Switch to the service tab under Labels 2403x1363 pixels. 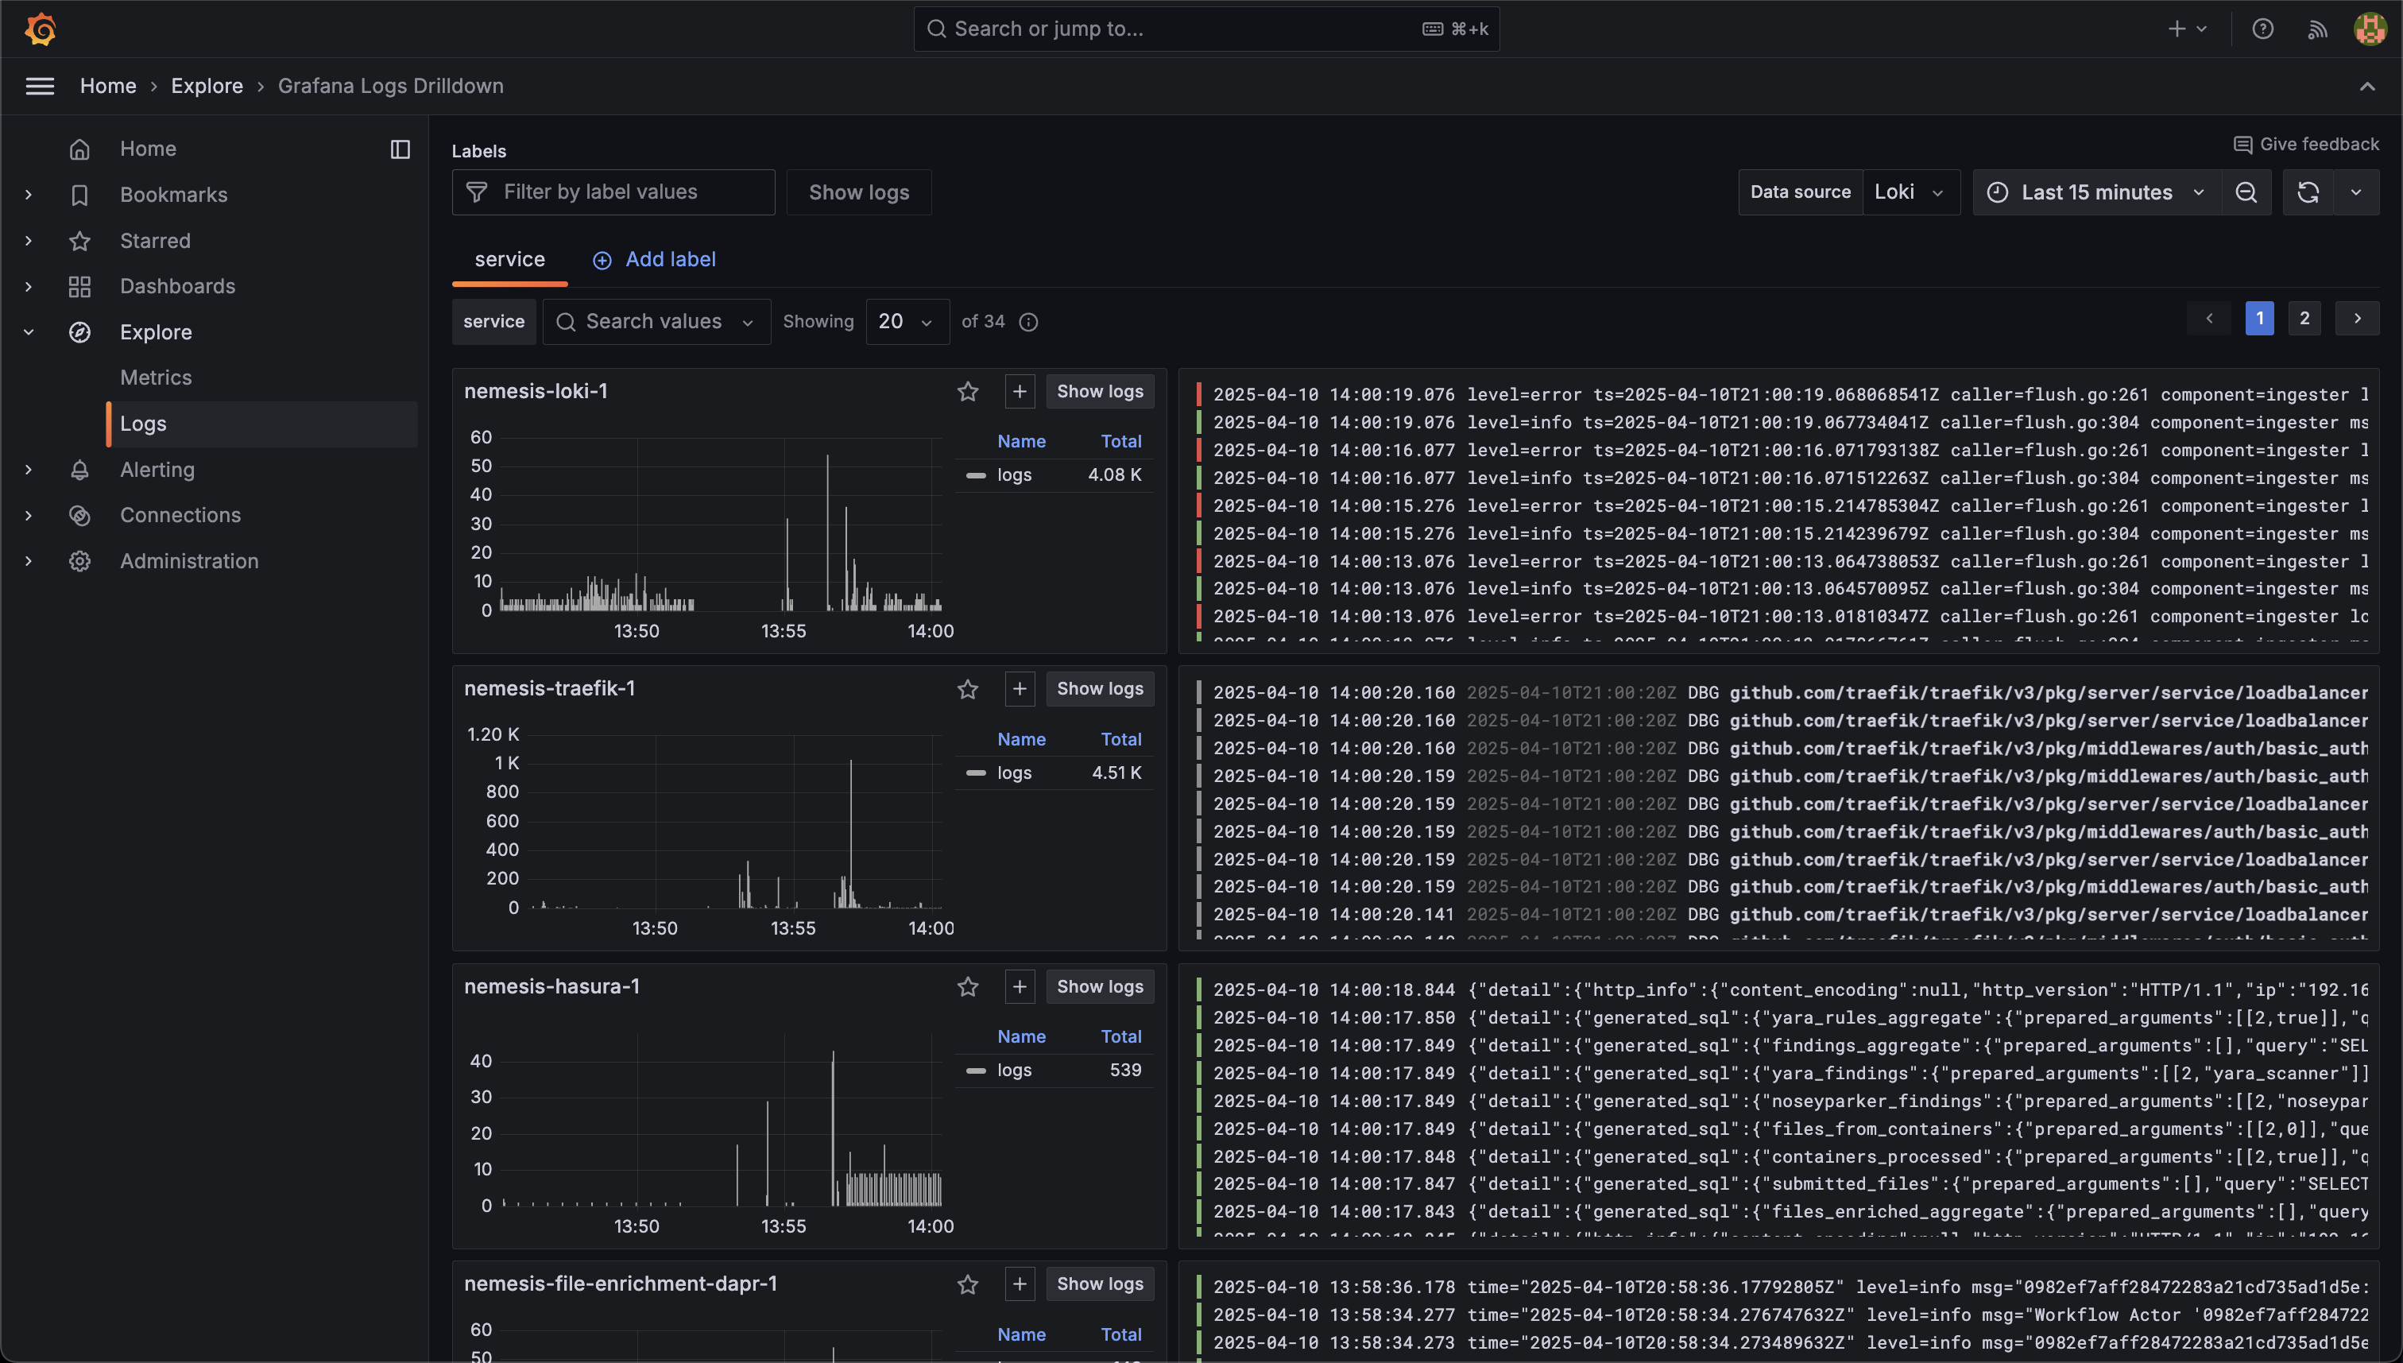pyautogui.click(x=509, y=259)
